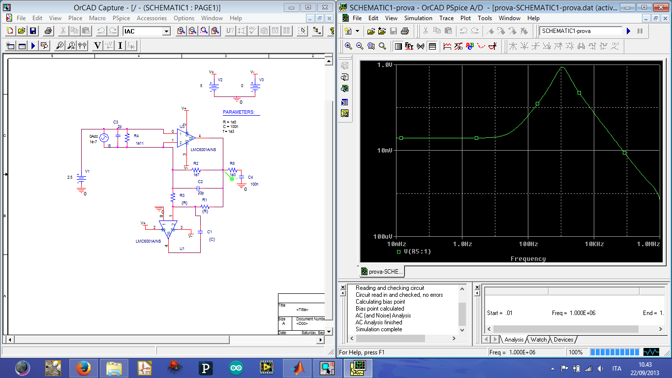This screenshot has width=672, height=378.
Task: Click the FFT (Fourier) toolbar icon
Action: [409, 46]
